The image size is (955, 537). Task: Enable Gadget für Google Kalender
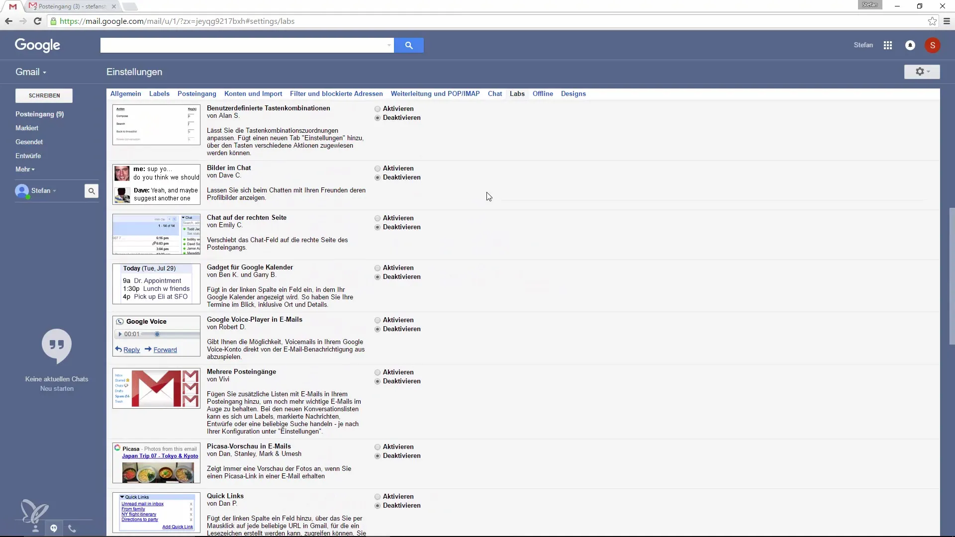coord(378,268)
